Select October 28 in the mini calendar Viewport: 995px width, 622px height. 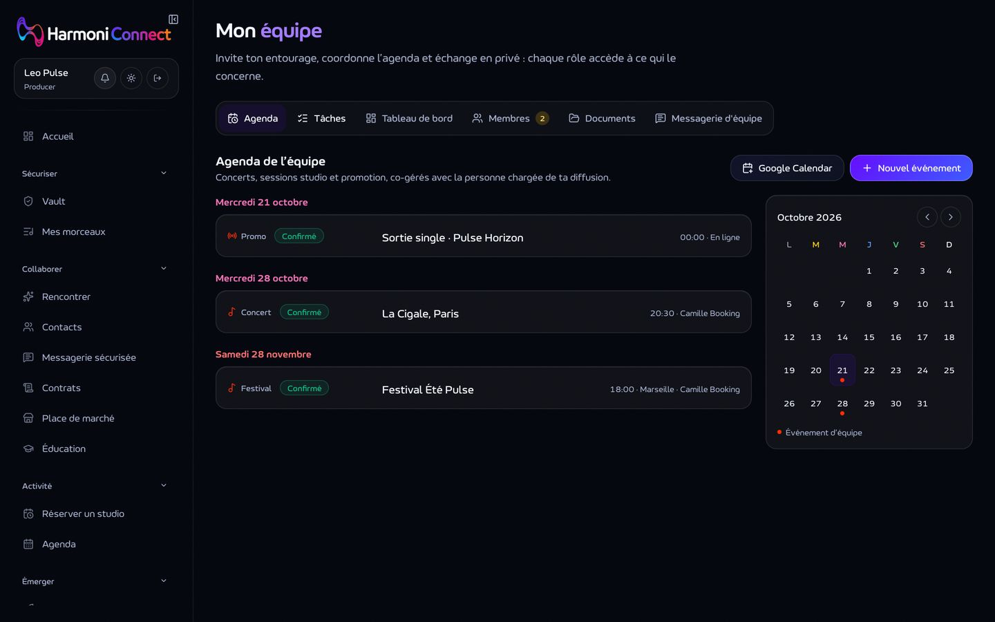(x=842, y=404)
